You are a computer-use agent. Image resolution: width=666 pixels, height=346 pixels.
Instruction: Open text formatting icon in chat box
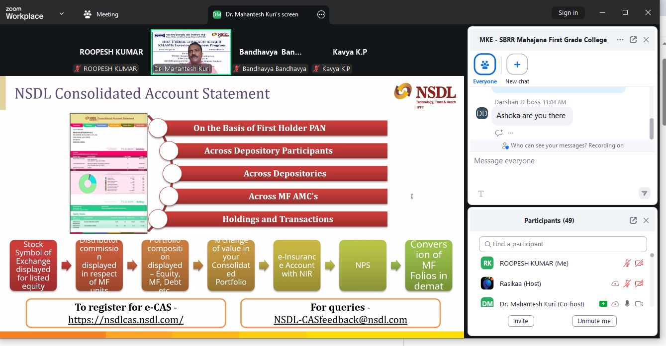pos(481,194)
